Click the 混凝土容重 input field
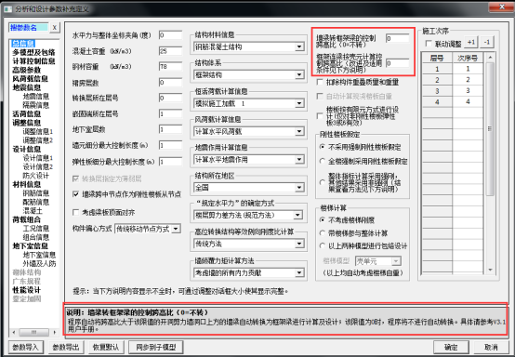Viewport: 515px width, 357px height. [x=170, y=51]
